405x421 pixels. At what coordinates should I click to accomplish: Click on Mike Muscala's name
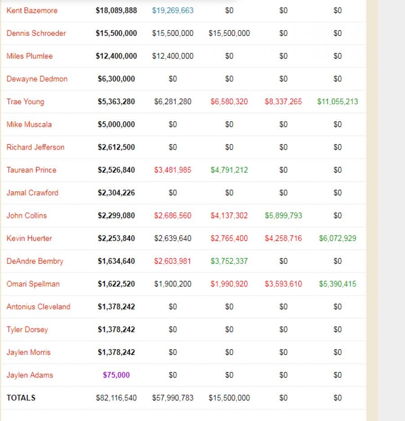tap(29, 124)
